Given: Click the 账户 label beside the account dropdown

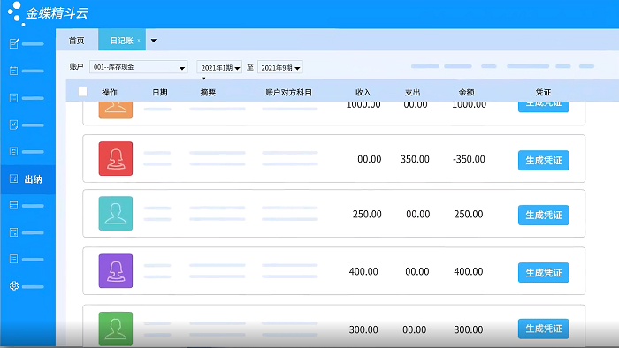Looking at the screenshot, I should (76, 66).
